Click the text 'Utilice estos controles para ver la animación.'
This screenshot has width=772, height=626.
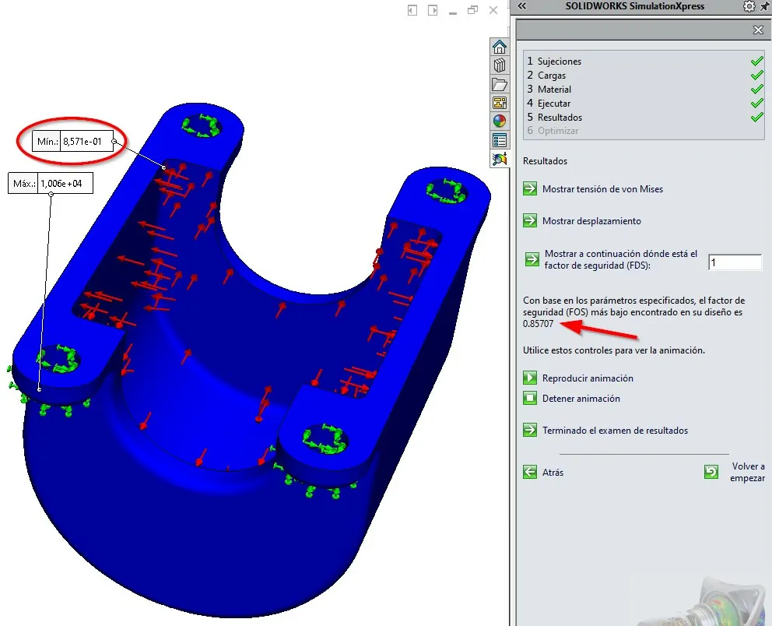[614, 350]
